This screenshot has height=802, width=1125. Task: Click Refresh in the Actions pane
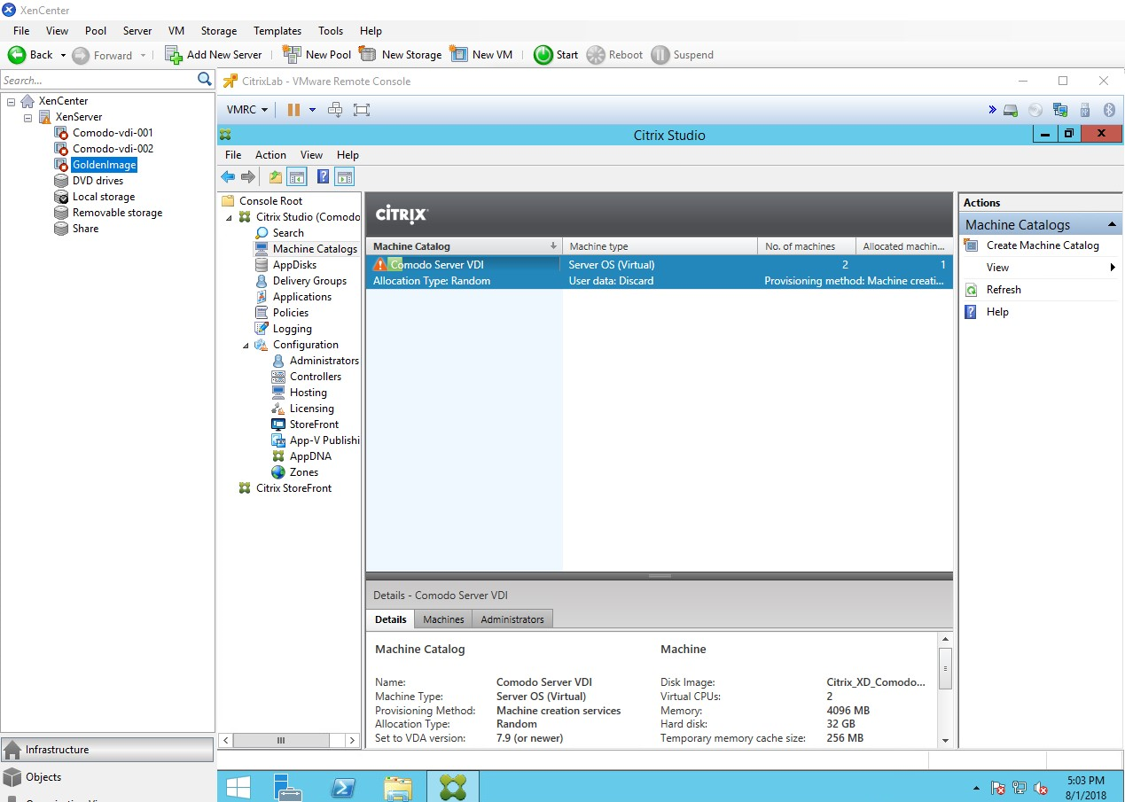pyautogui.click(x=1004, y=290)
